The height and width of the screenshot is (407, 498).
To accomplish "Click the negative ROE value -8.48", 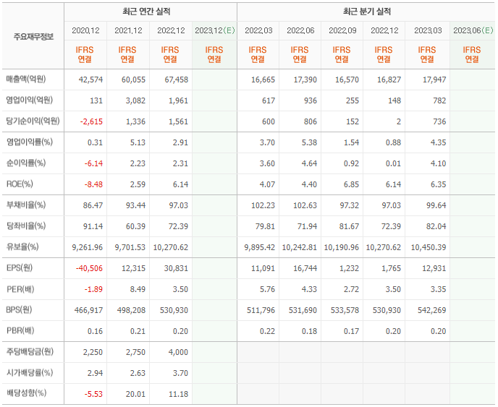I will [93, 184].
